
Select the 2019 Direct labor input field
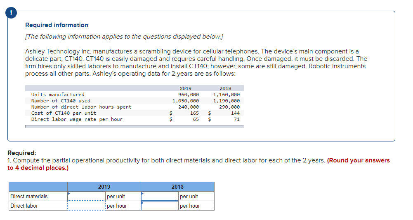(86, 206)
